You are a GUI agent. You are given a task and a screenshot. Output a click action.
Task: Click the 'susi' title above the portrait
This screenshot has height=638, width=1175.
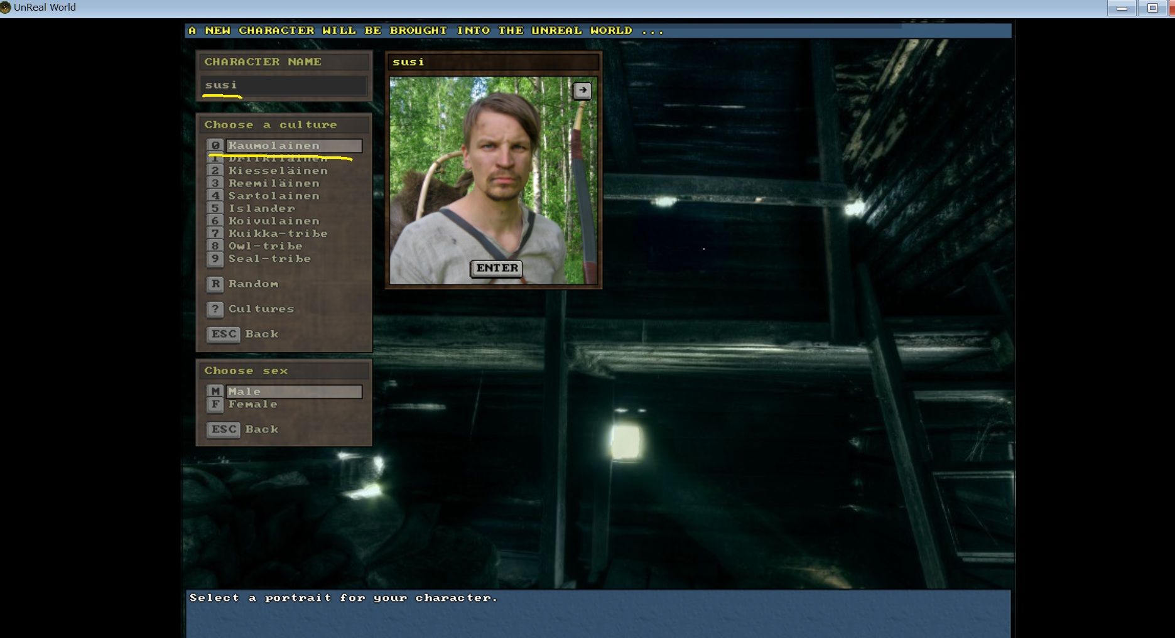click(x=408, y=62)
